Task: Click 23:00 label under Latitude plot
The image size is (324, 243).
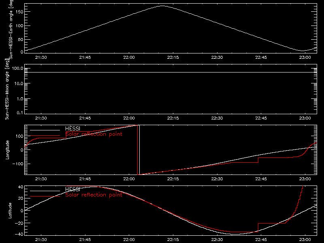Action: [305, 240]
